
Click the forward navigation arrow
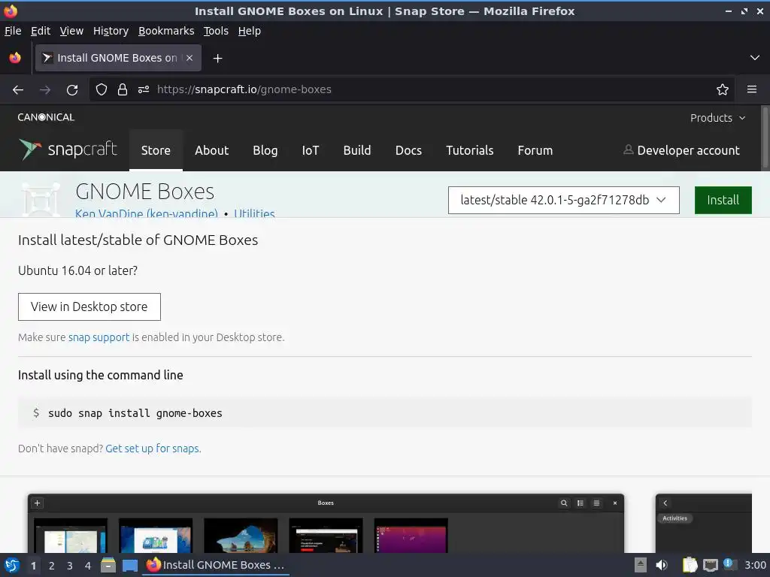pyautogui.click(x=45, y=90)
